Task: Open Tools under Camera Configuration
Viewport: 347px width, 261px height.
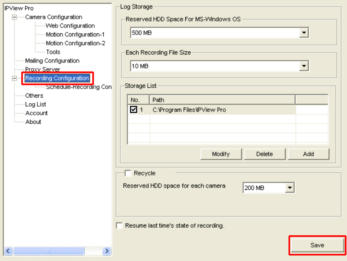Action: [x=53, y=52]
